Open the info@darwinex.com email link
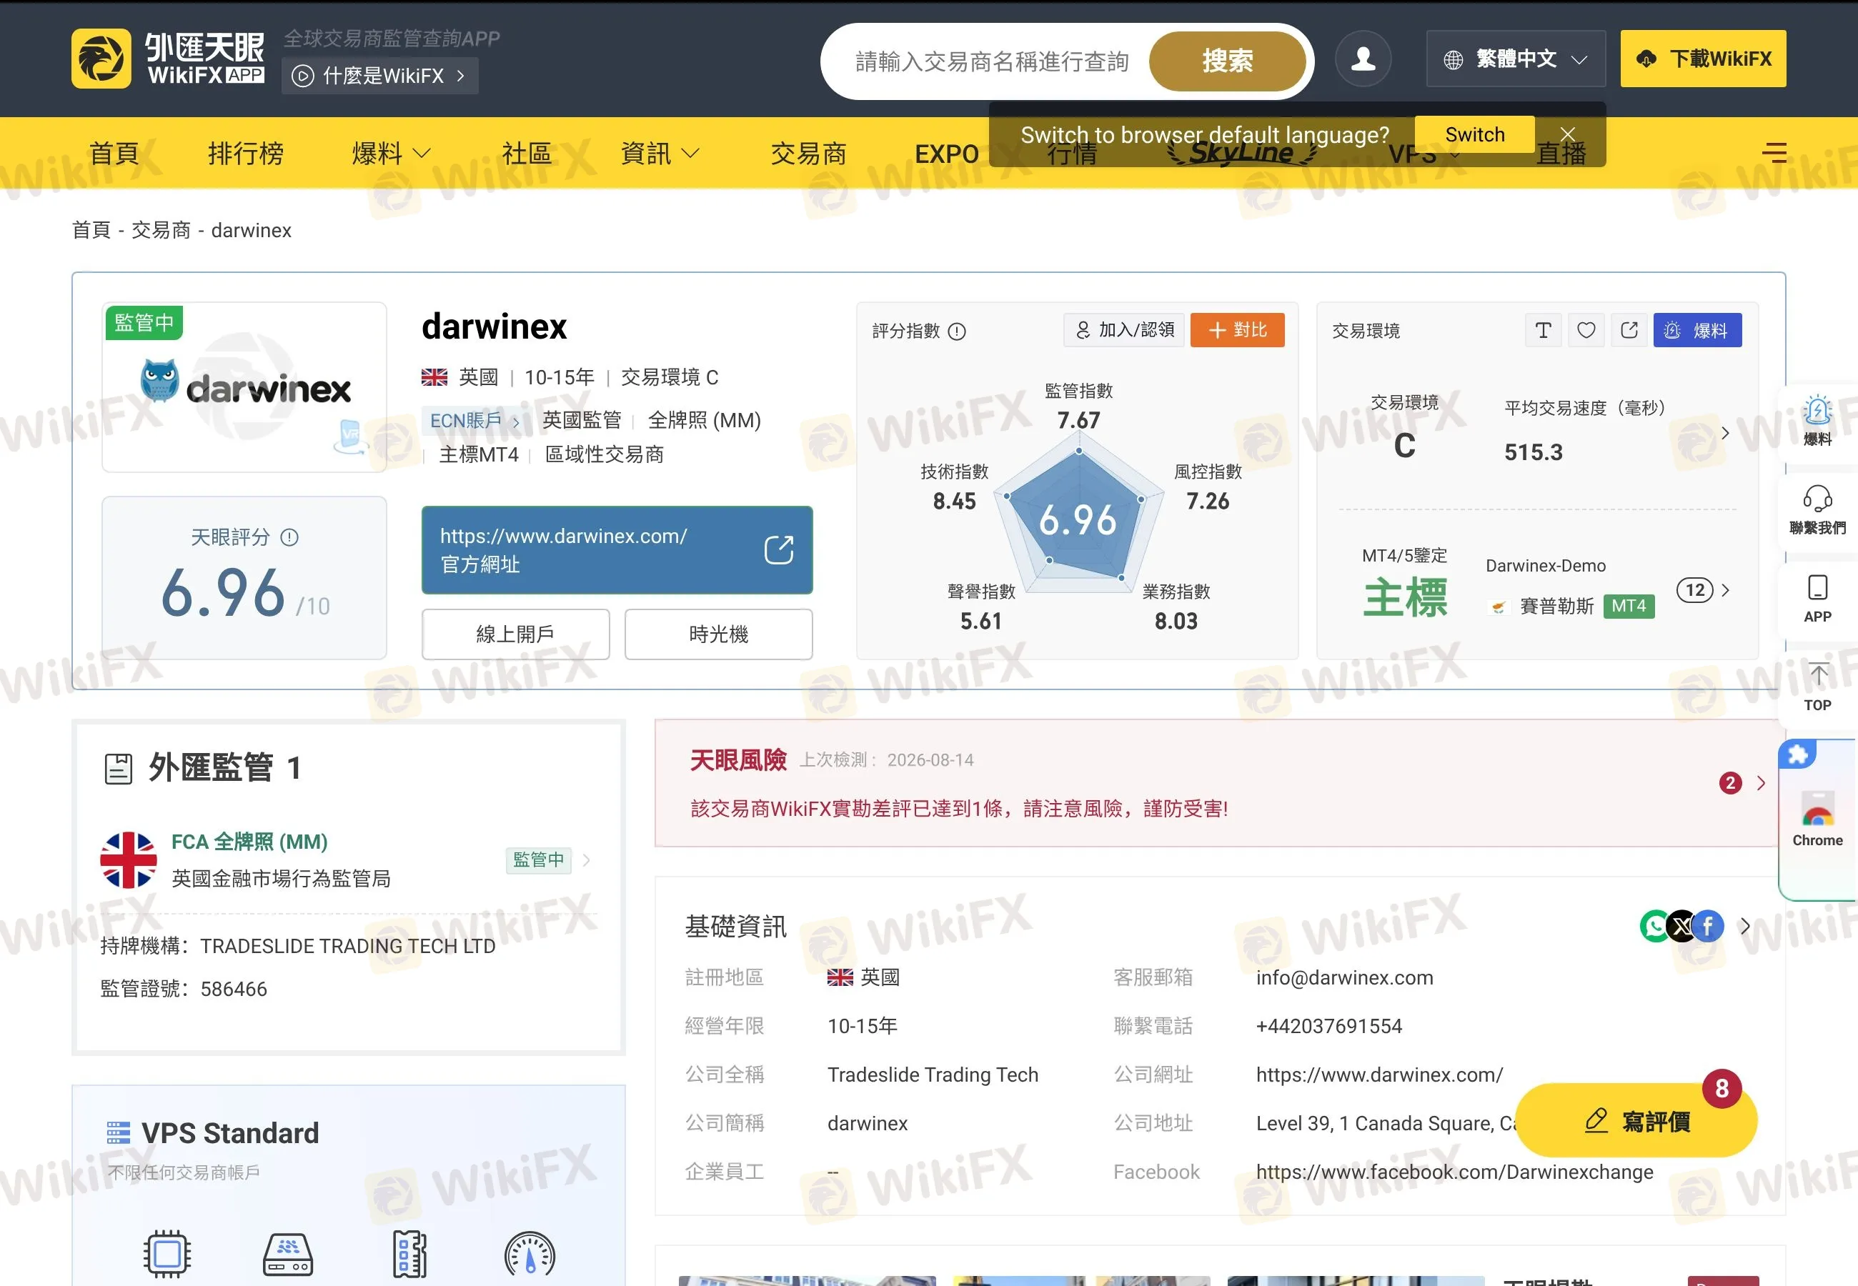 (x=1345, y=977)
